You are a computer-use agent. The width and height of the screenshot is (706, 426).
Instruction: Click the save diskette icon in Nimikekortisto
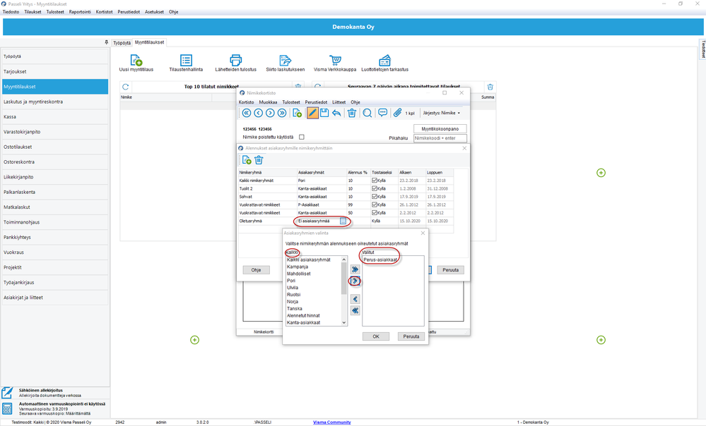coord(324,113)
